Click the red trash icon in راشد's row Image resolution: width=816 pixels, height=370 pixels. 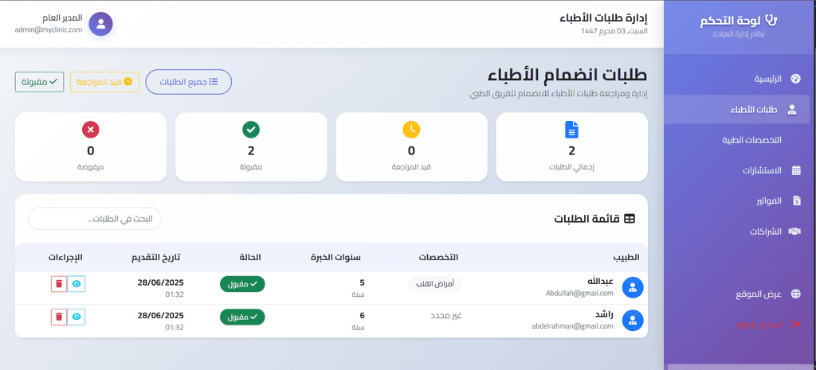[59, 317]
